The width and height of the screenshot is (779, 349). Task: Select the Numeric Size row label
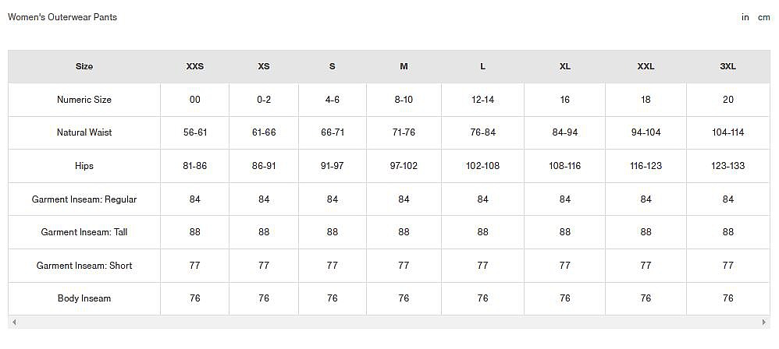84,100
